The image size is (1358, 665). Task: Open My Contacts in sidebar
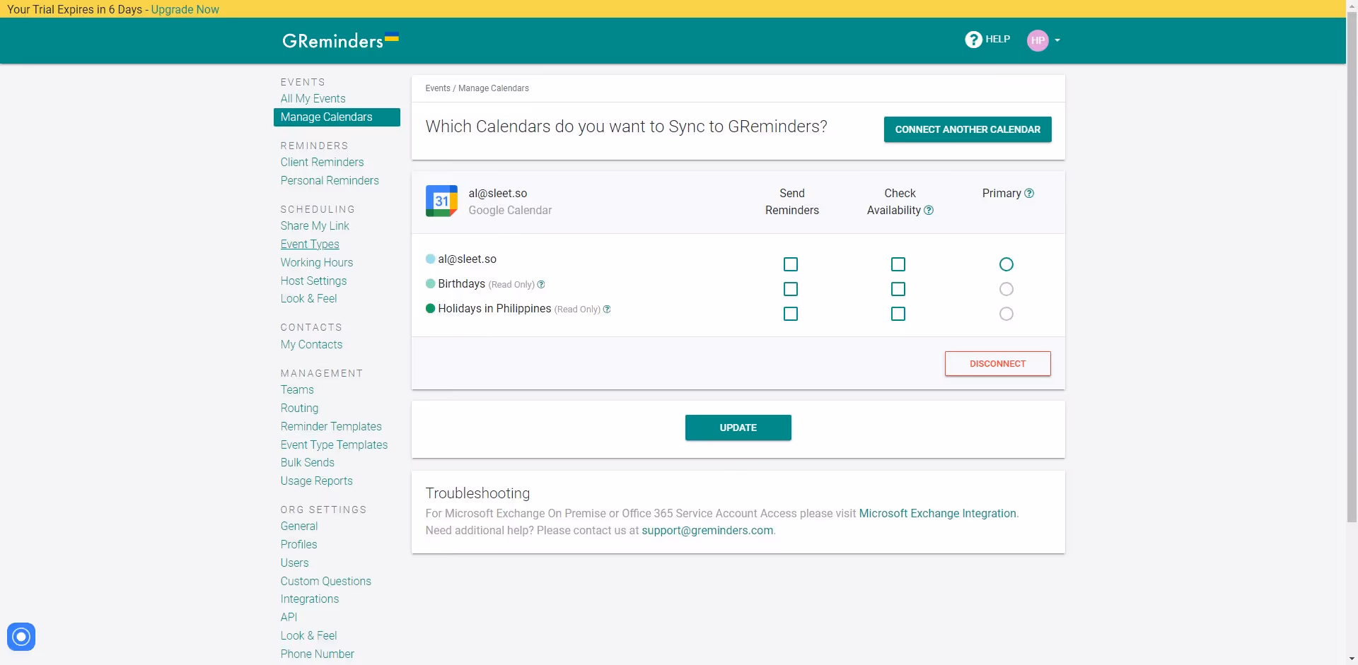click(x=311, y=345)
